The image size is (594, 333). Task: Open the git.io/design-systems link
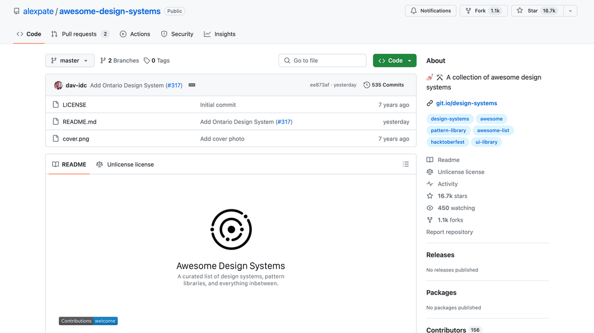click(466, 103)
